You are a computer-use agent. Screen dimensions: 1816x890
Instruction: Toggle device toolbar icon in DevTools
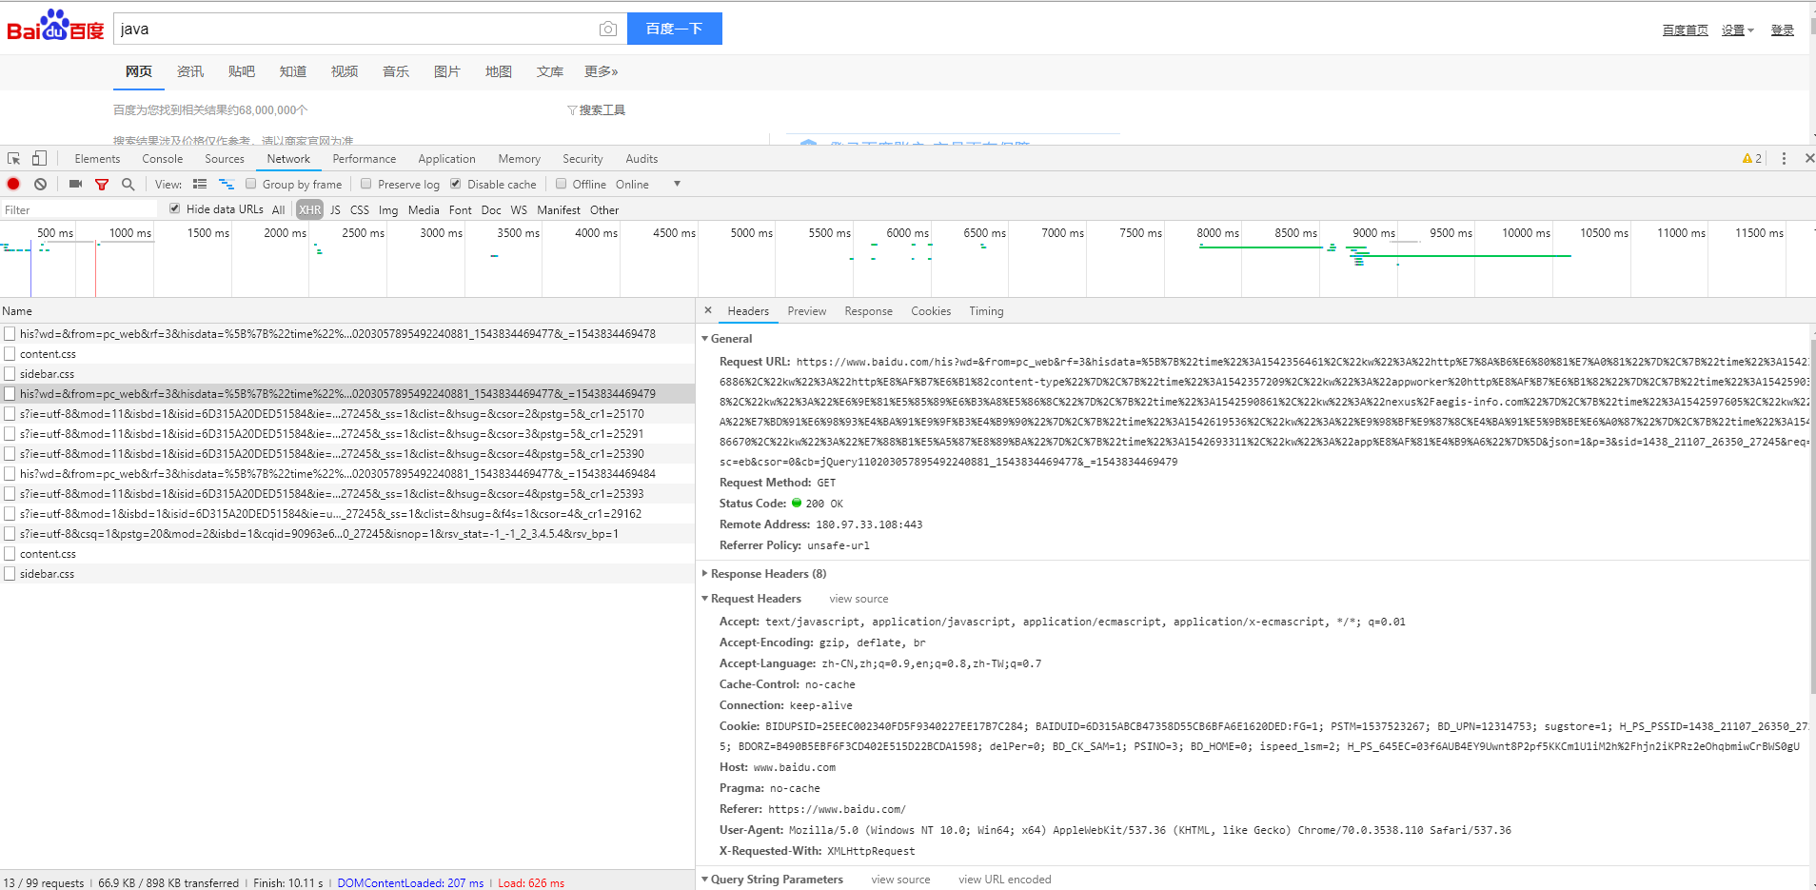pos(39,159)
